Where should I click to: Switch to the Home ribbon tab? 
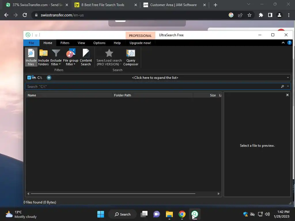pyautogui.click(x=48, y=43)
